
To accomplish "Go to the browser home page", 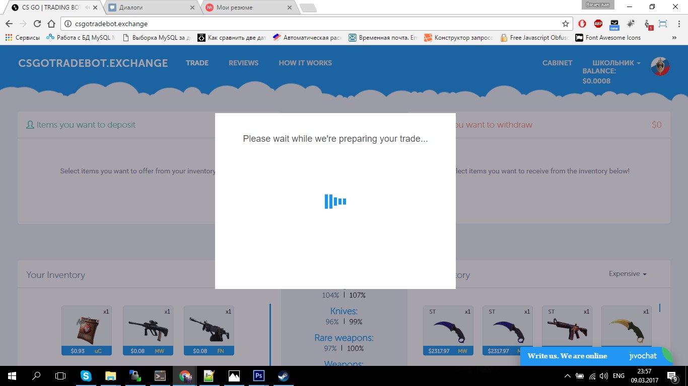I will 51,24.
